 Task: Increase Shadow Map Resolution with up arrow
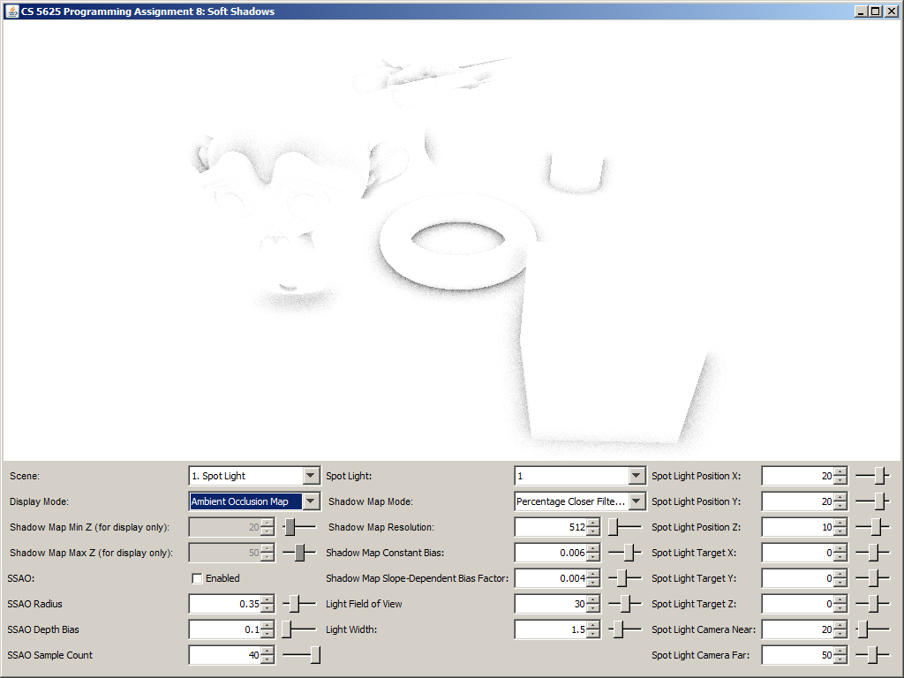tap(592, 523)
